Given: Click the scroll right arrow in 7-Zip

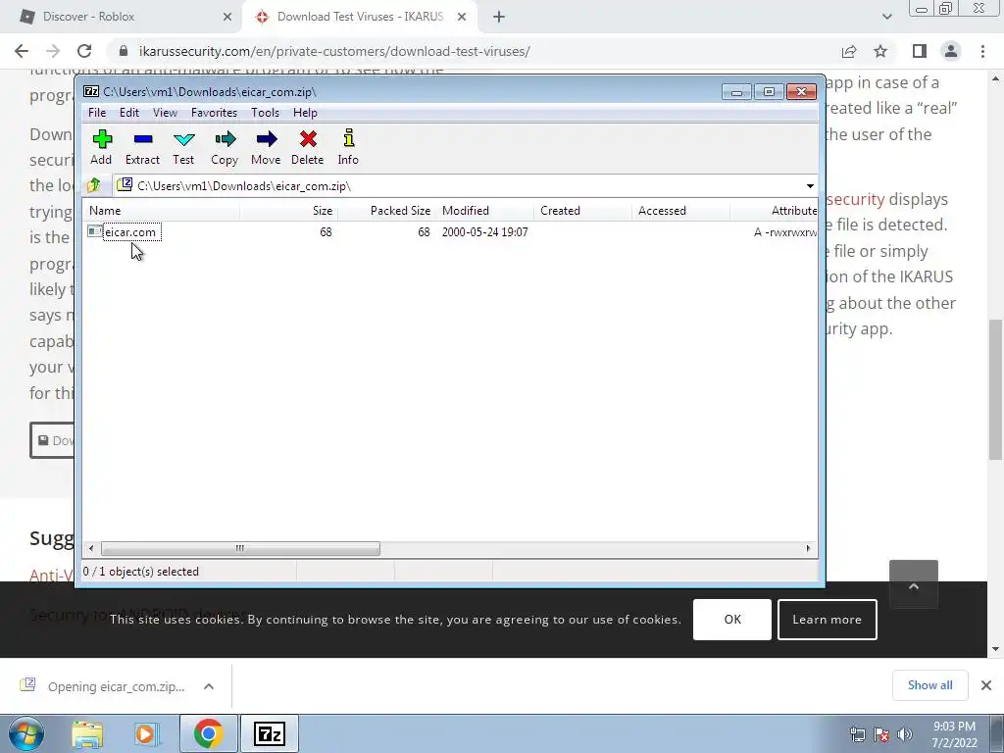Looking at the screenshot, I should (808, 549).
